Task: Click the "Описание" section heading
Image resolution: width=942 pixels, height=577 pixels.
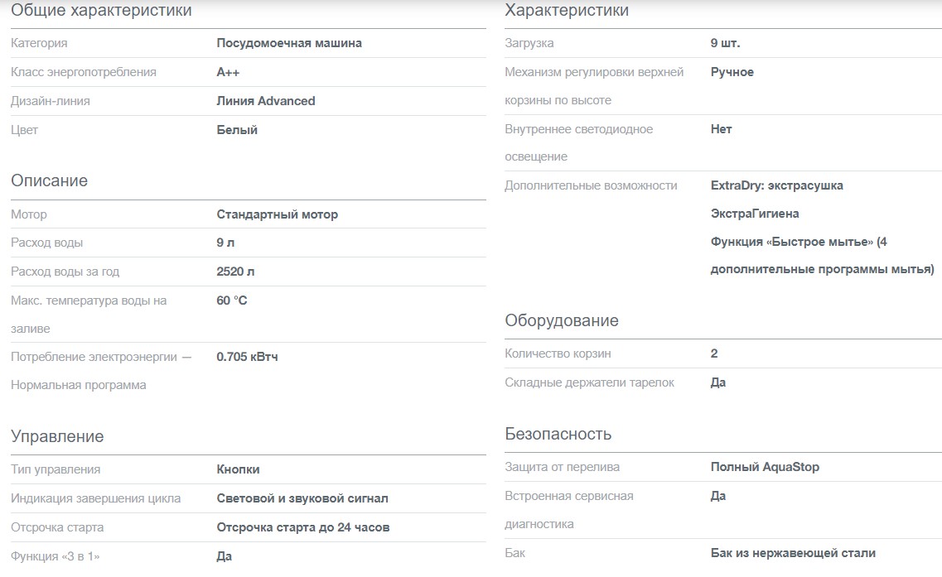Action: pyautogui.click(x=49, y=180)
